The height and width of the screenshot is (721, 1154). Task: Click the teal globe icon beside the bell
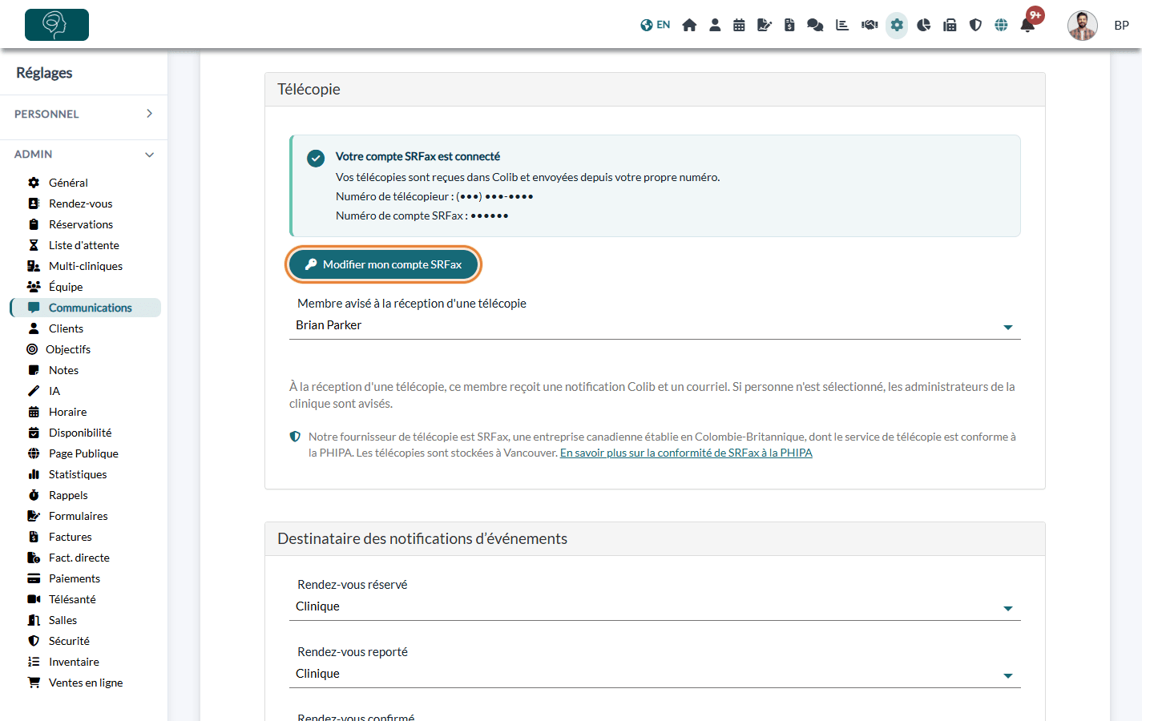click(x=1001, y=25)
